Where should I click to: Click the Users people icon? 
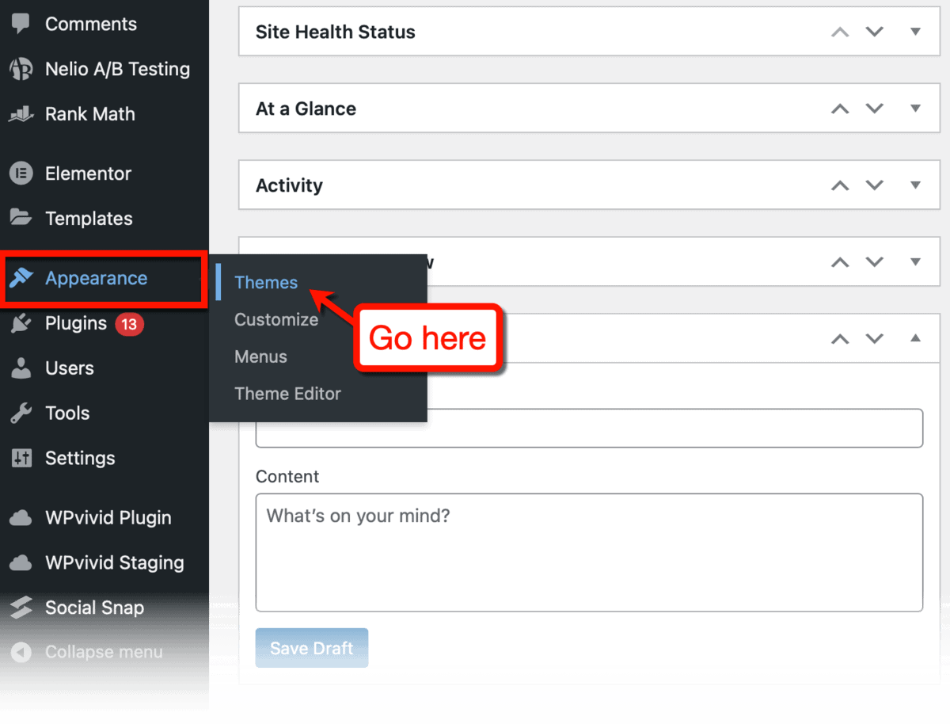[22, 368]
